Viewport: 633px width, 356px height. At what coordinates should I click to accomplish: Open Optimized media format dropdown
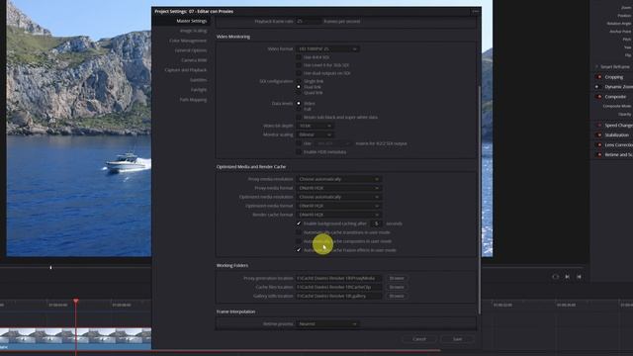(x=338, y=206)
